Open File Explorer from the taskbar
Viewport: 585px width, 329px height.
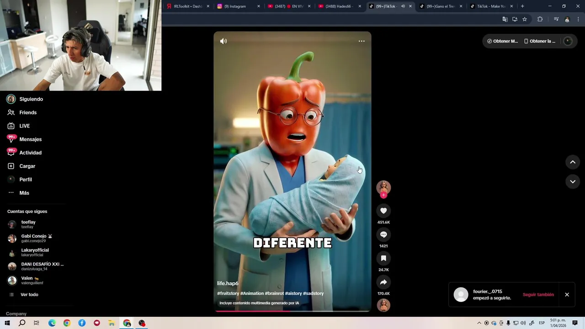[112, 323]
